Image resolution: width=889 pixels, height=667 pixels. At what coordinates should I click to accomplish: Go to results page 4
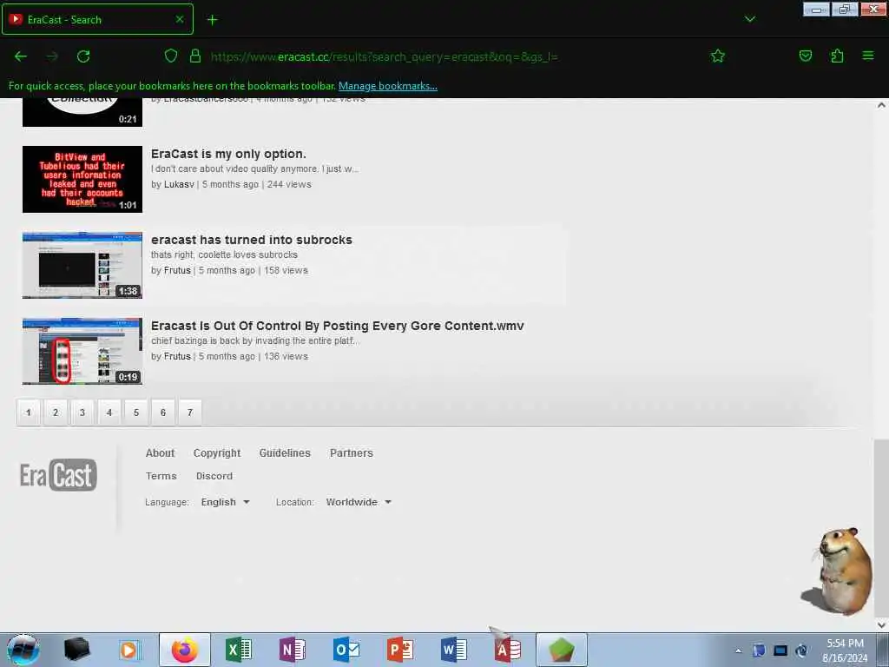pyautogui.click(x=109, y=413)
